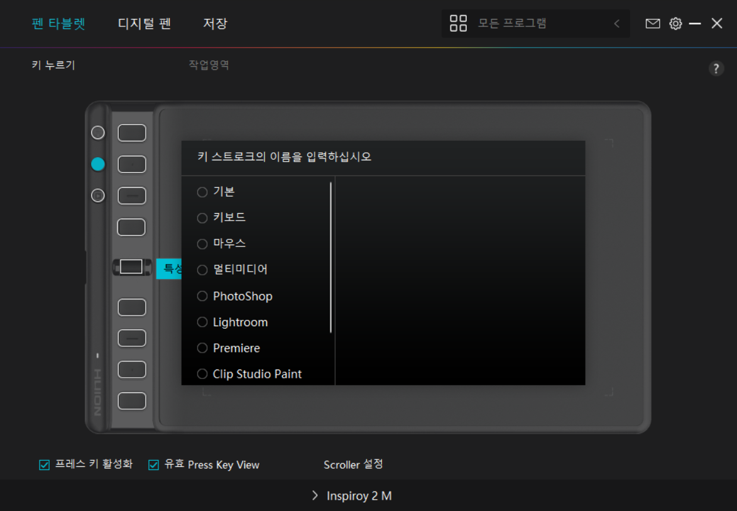Click the first press key from the top
737x511 pixels.
131,133
